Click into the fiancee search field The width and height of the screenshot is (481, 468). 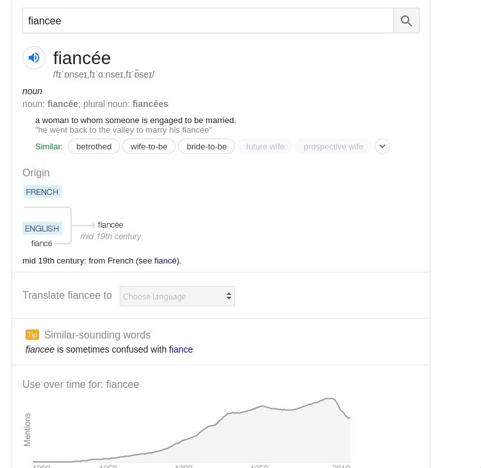(205, 21)
